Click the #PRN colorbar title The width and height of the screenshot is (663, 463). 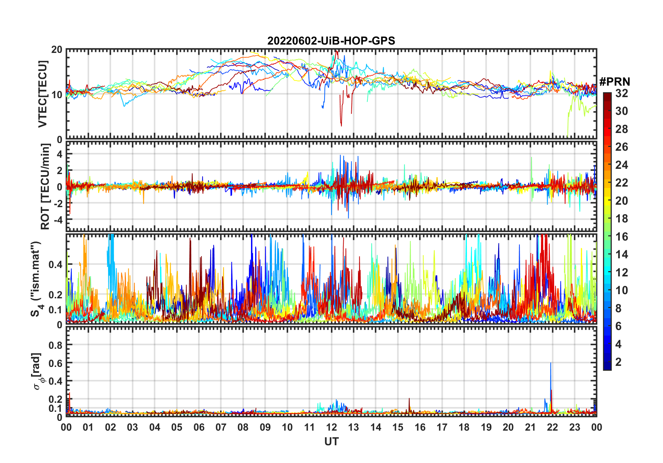coord(615,82)
